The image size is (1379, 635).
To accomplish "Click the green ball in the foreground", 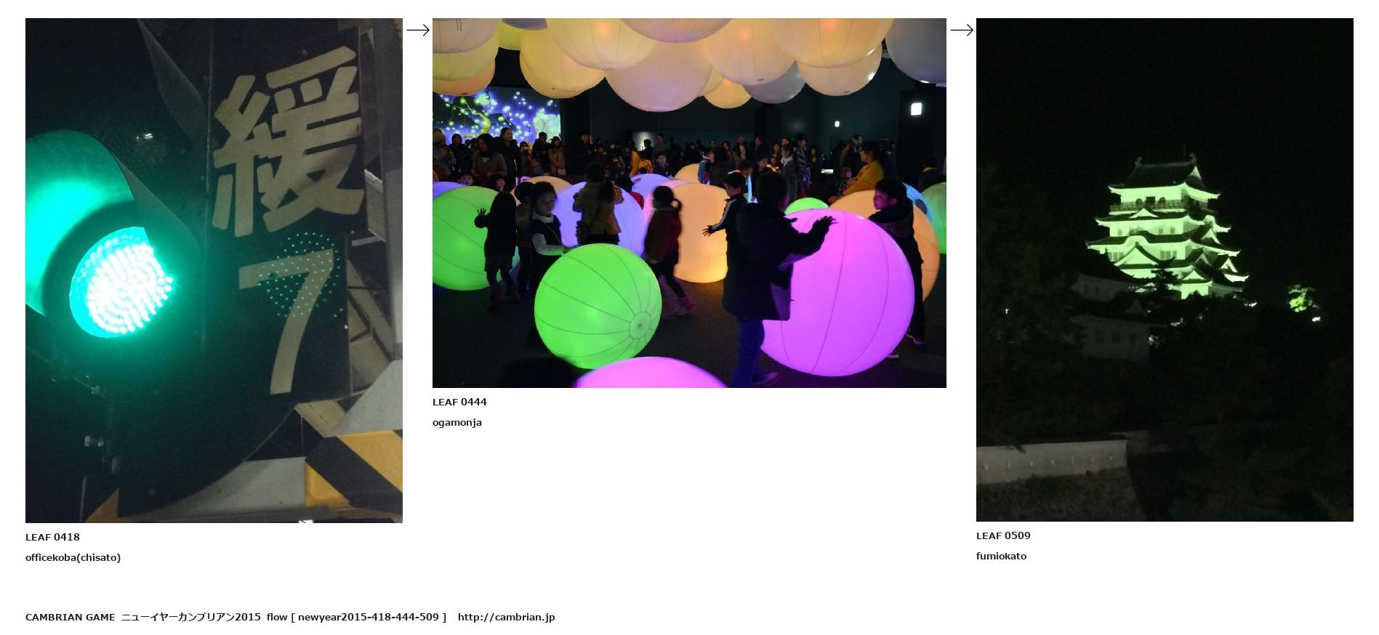I will pyautogui.click(x=596, y=307).
